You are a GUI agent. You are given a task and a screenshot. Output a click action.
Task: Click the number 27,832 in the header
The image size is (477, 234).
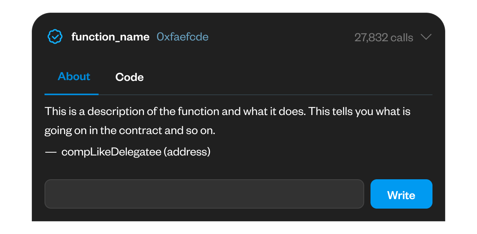(371, 38)
